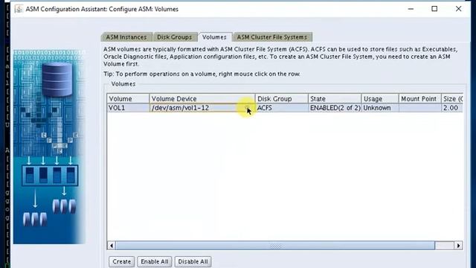Close the ASM Configuration Assistant window
The image size is (476, 268).
coord(458,9)
